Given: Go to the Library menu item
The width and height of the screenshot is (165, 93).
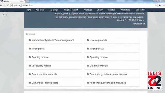Looking at the screenshot, I should tap(100, 10).
